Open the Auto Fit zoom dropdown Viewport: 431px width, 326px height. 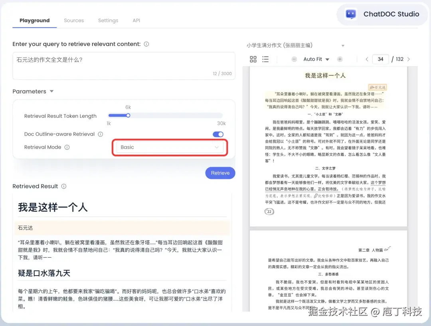click(316, 59)
